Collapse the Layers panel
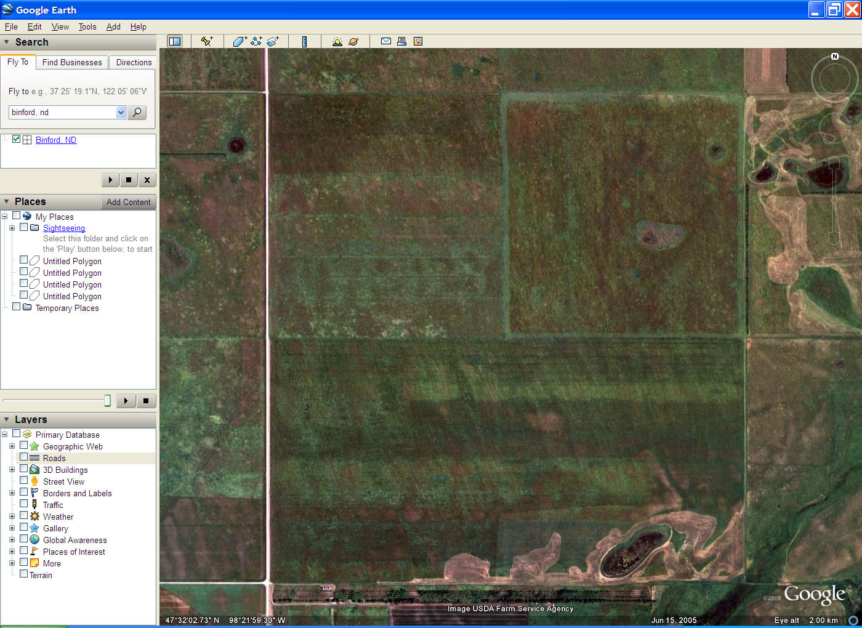 coord(7,419)
